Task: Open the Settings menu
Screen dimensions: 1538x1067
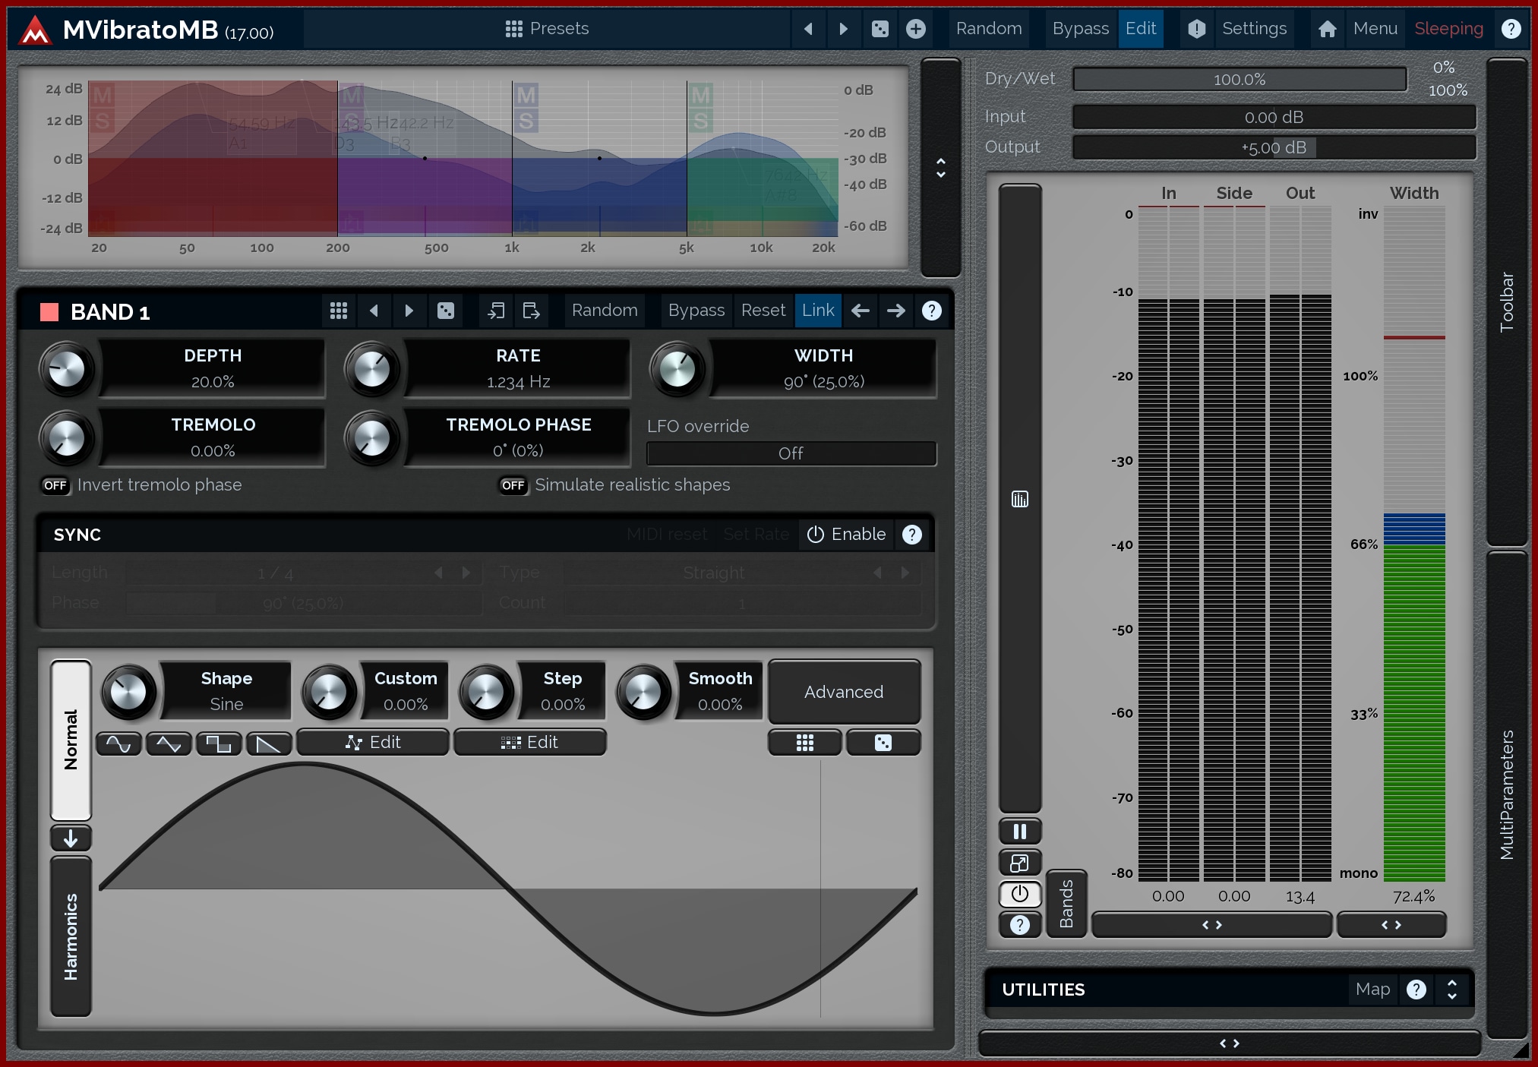Action: (1254, 29)
